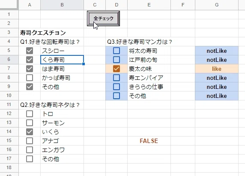This screenshot has height=176, width=245.
Task: Select row 3 header
Action: coord(9,33)
